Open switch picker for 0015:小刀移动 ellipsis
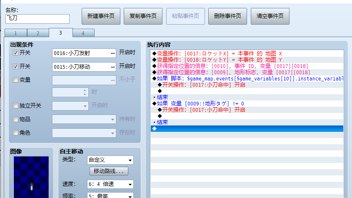The width and height of the screenshot is (352, 198). 113,67
